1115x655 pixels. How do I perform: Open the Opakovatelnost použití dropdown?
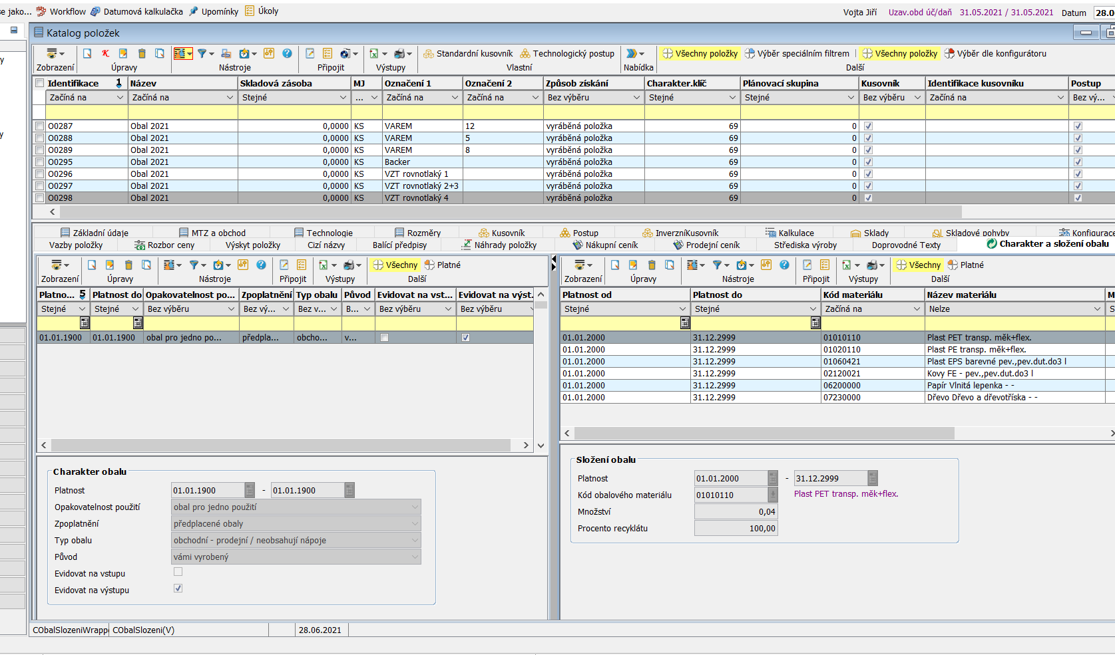(415, 507)
